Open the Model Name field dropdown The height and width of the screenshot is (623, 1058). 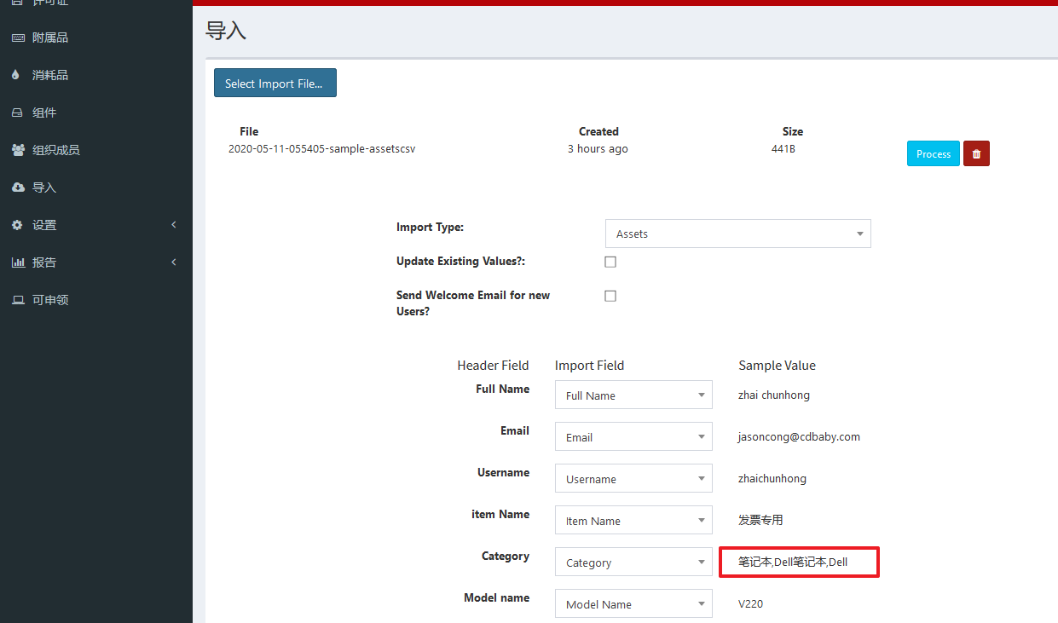[x=633, y=603]
